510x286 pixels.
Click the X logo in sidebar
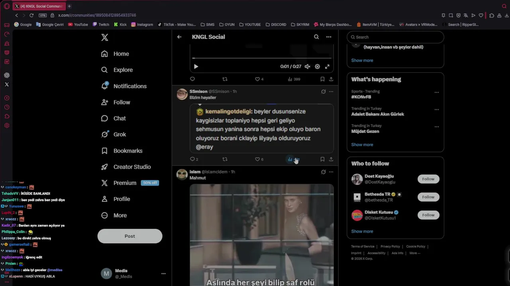(x=104, y=37)
